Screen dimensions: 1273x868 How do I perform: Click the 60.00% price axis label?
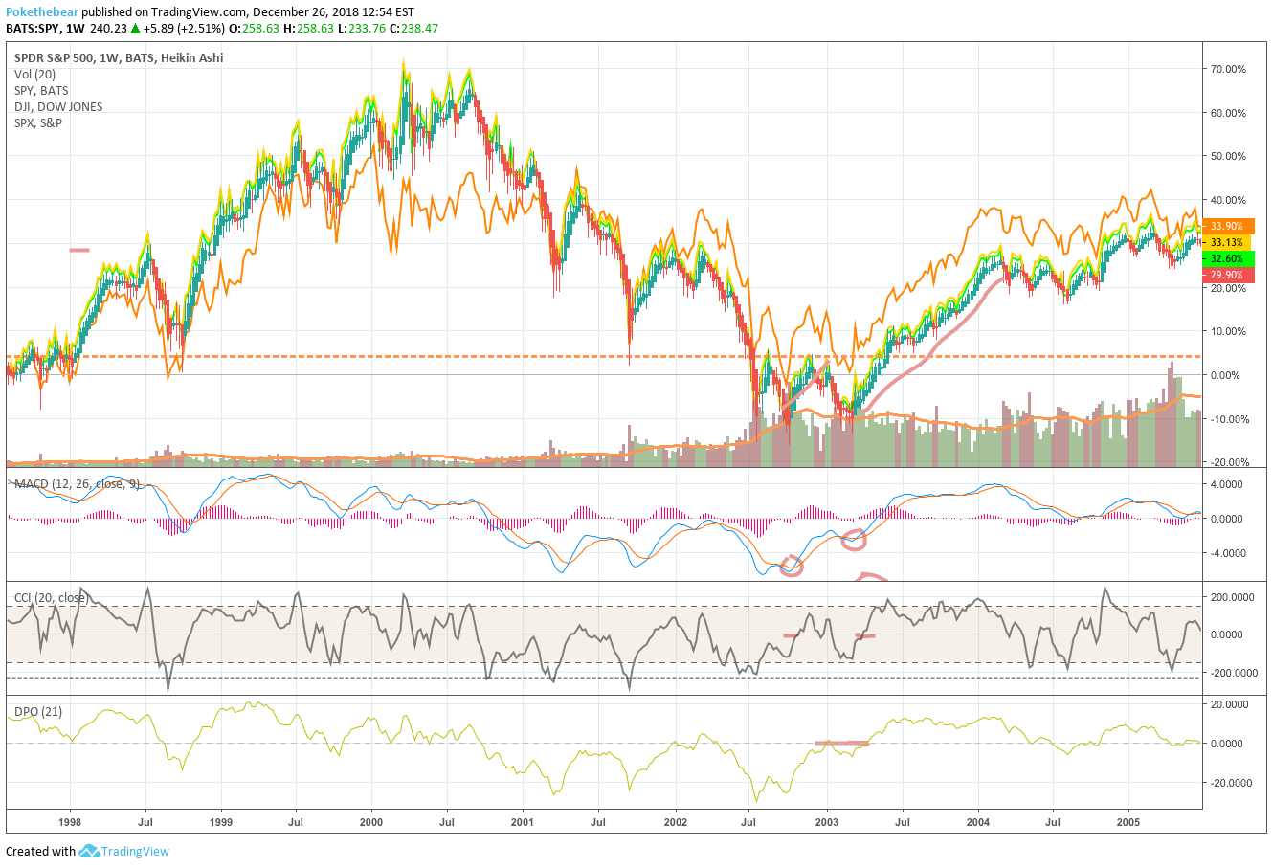[1227, 113]
